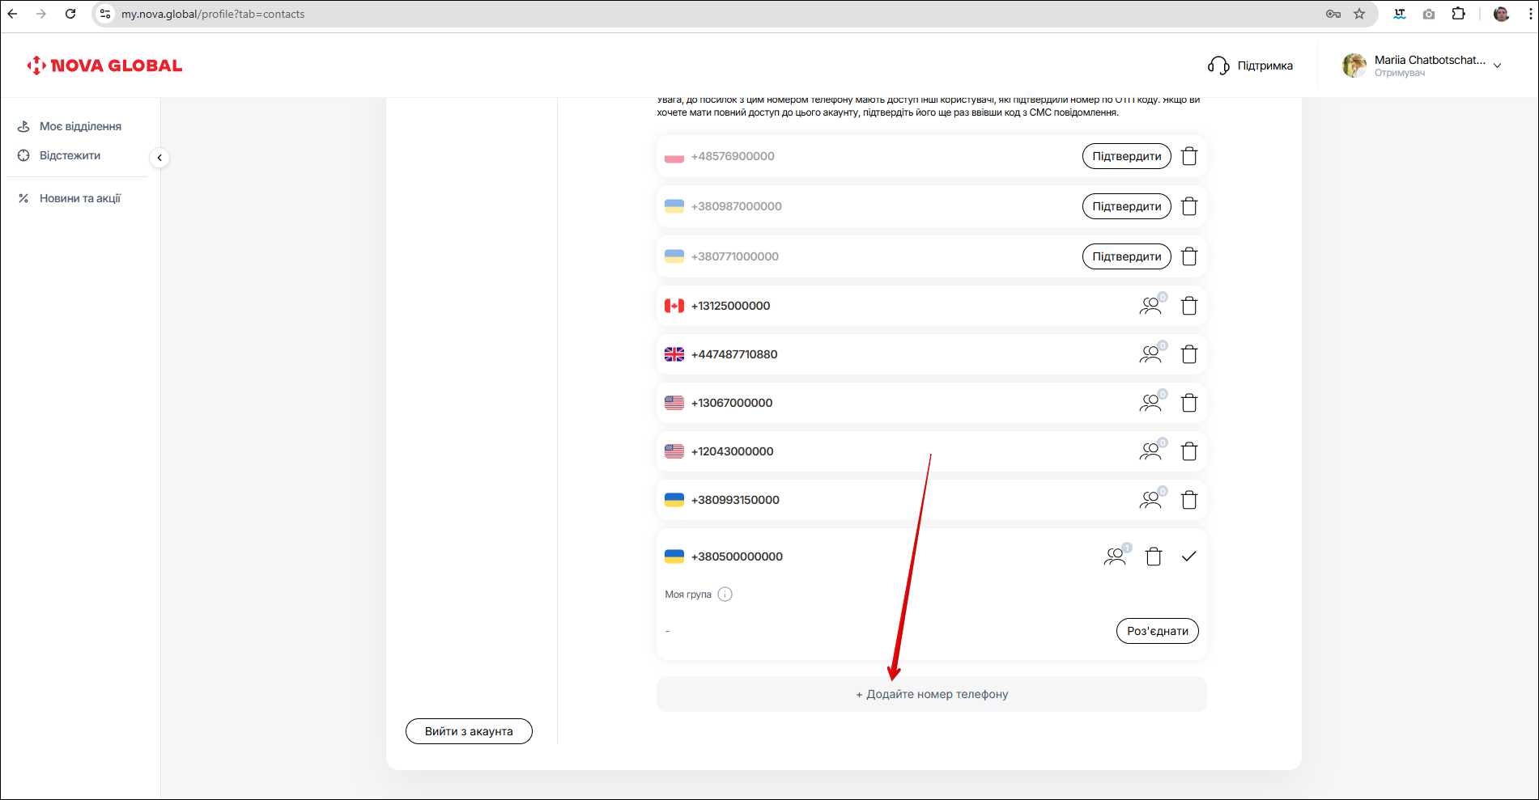
Task: Click Роз'єднати button
Action: tap(1157, 631)
